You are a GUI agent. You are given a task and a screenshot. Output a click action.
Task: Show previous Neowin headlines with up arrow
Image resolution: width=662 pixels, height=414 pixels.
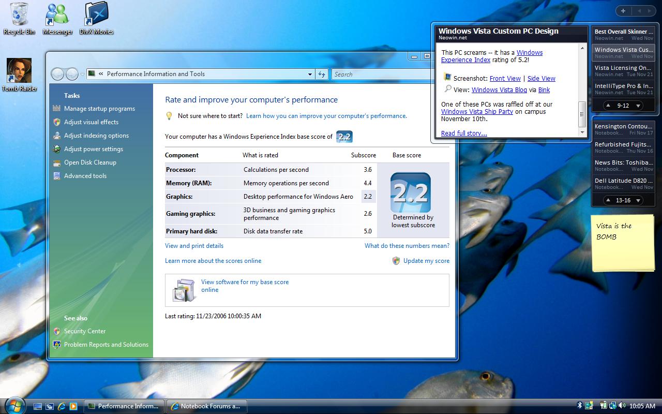608,106
